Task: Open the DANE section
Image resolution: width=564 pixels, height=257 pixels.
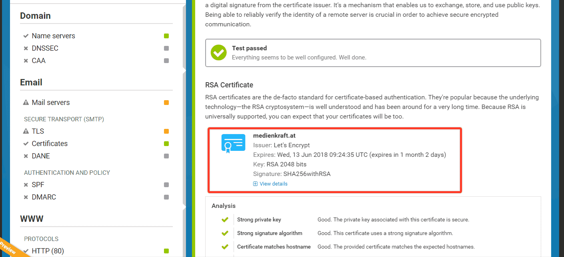Action: point(41,156)
